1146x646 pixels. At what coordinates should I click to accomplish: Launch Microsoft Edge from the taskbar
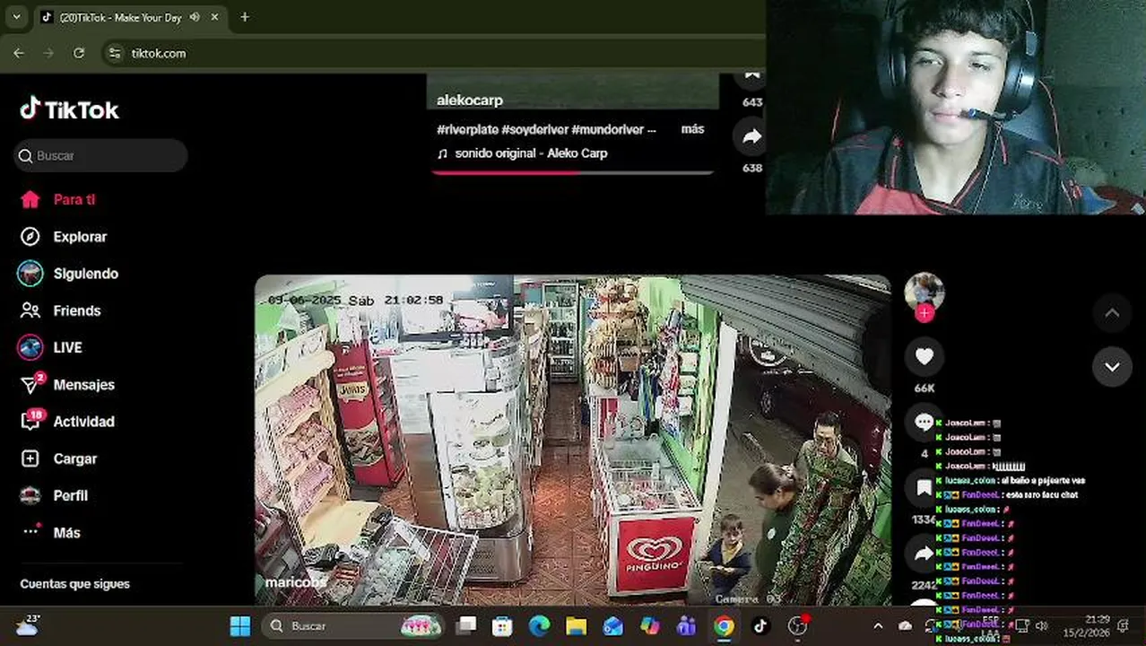pos(539,626)
